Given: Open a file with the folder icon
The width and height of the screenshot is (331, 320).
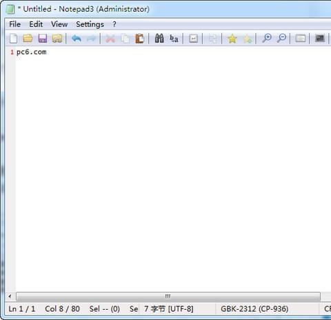Looking at the screenshot, I should pyautogui.click(x=28, y=39).
